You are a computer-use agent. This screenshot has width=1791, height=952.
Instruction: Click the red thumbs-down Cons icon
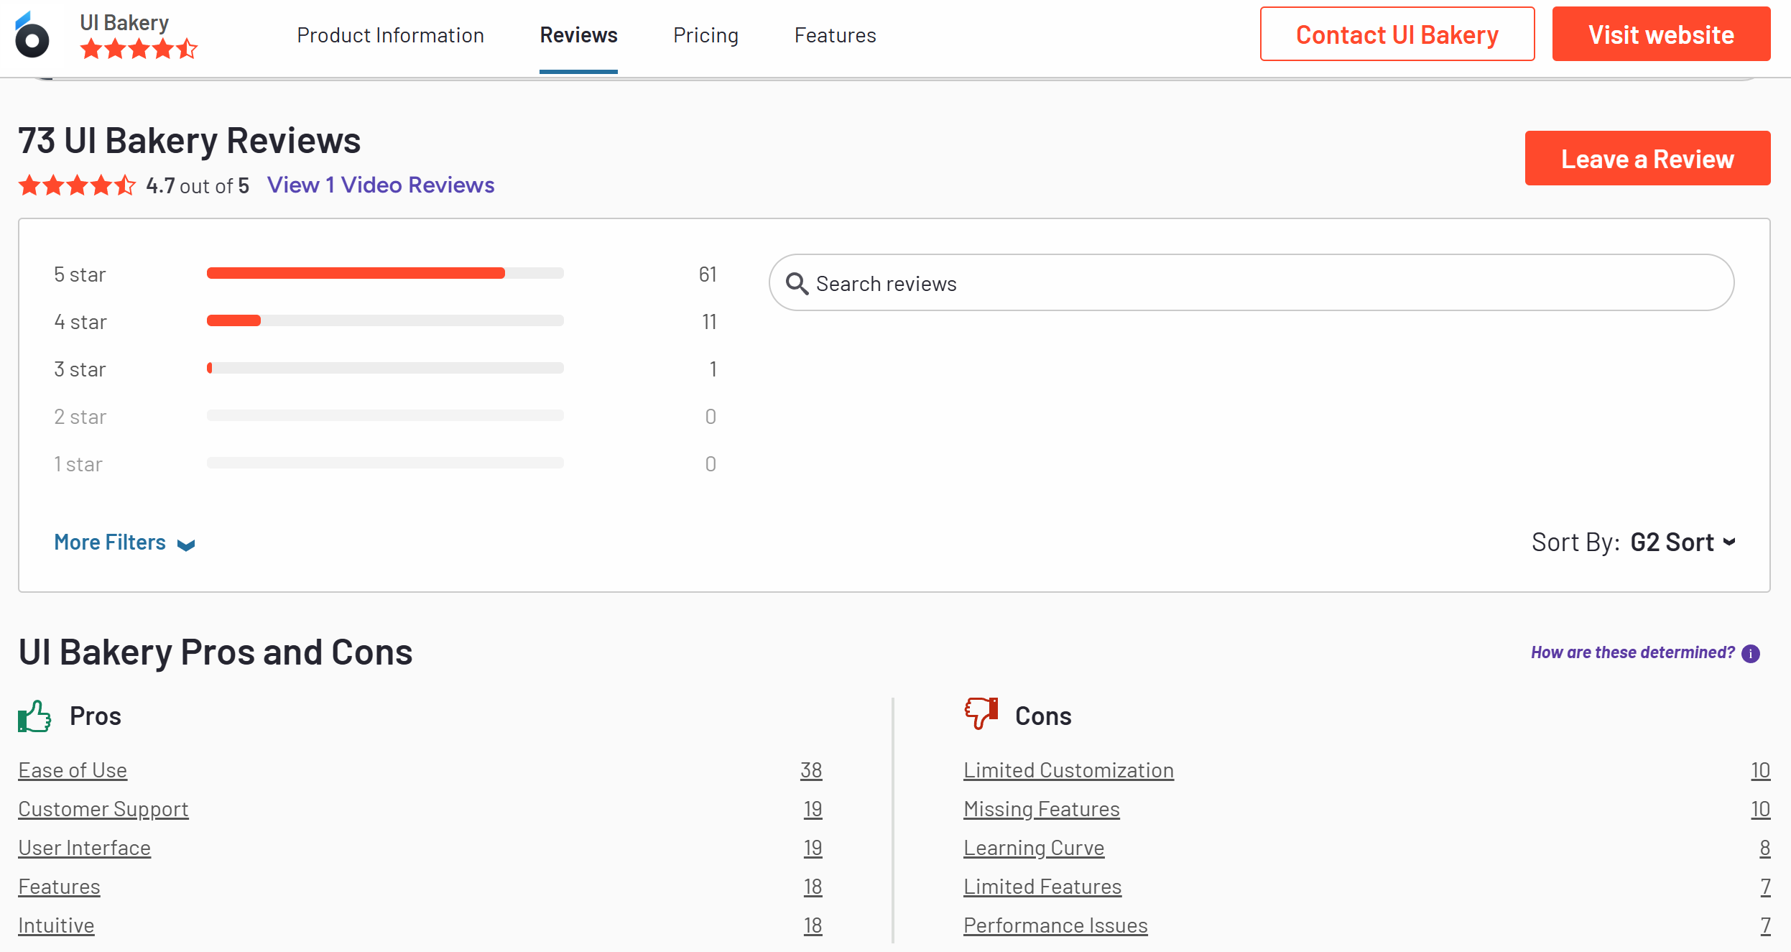[x=981, y=713]
